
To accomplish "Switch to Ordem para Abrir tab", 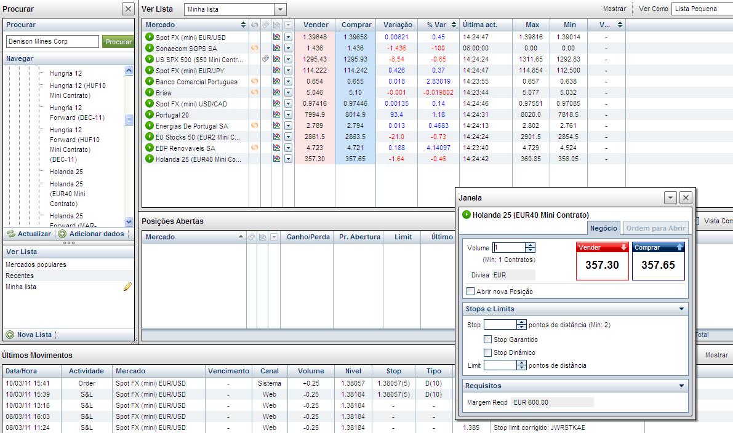I will click(656, 228).
